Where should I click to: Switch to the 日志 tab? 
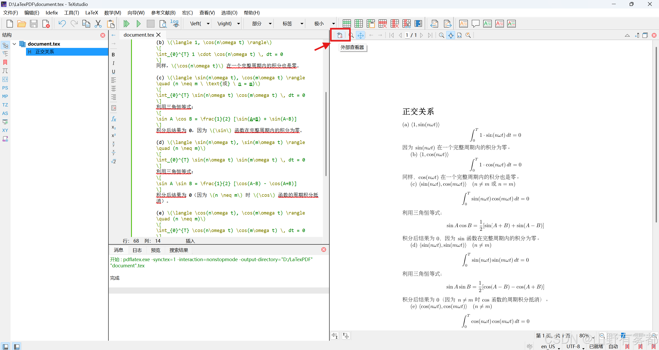[137, 250]
